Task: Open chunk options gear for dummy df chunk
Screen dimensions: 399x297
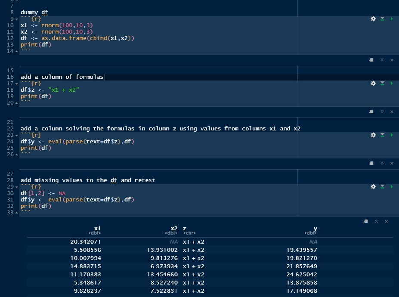Action: (373, 19)
